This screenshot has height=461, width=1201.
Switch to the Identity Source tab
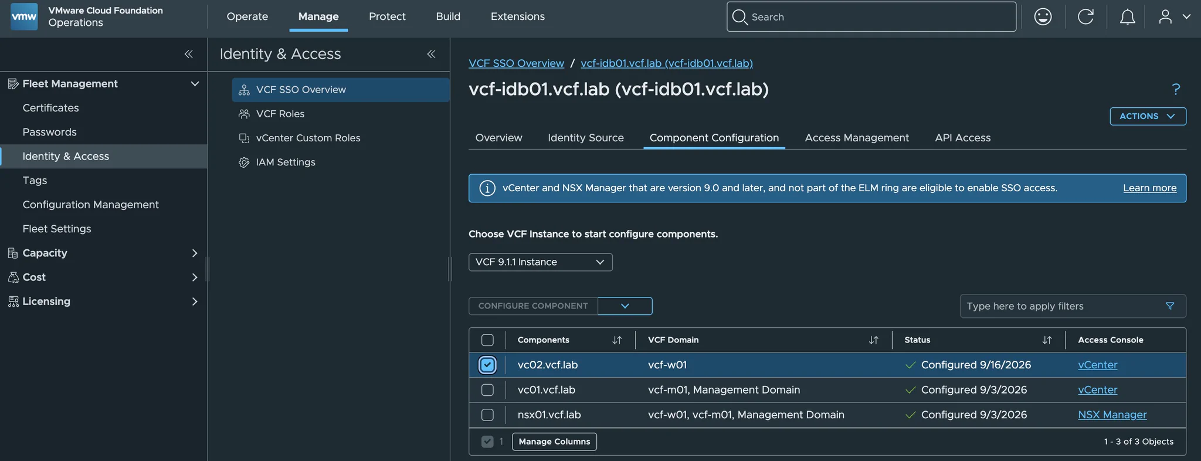coord(586,138)
